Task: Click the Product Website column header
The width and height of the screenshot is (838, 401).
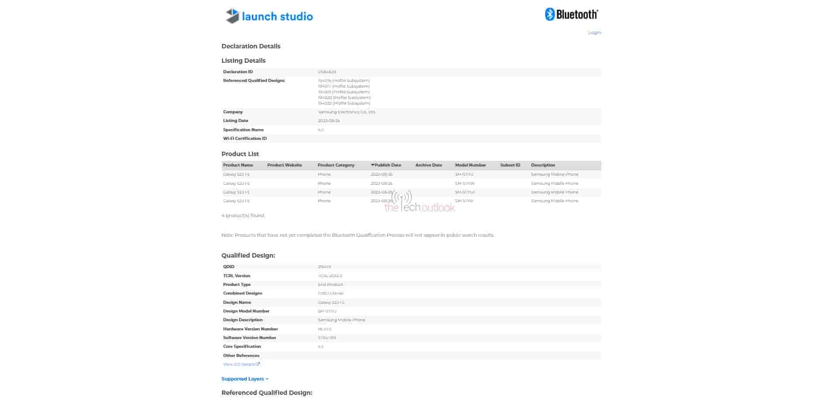Action: click(284, 165)
